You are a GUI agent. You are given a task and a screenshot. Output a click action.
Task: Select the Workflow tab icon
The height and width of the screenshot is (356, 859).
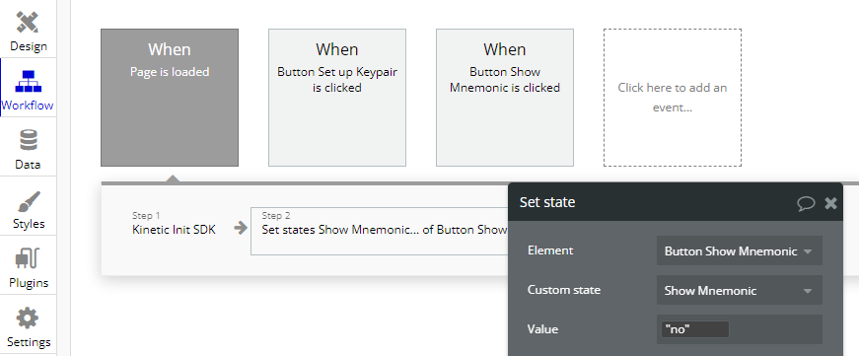(x=28, y=82)
